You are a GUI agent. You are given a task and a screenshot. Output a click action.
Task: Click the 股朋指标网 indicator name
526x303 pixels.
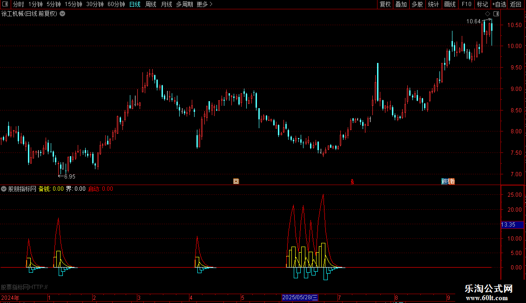click(22, 189)
